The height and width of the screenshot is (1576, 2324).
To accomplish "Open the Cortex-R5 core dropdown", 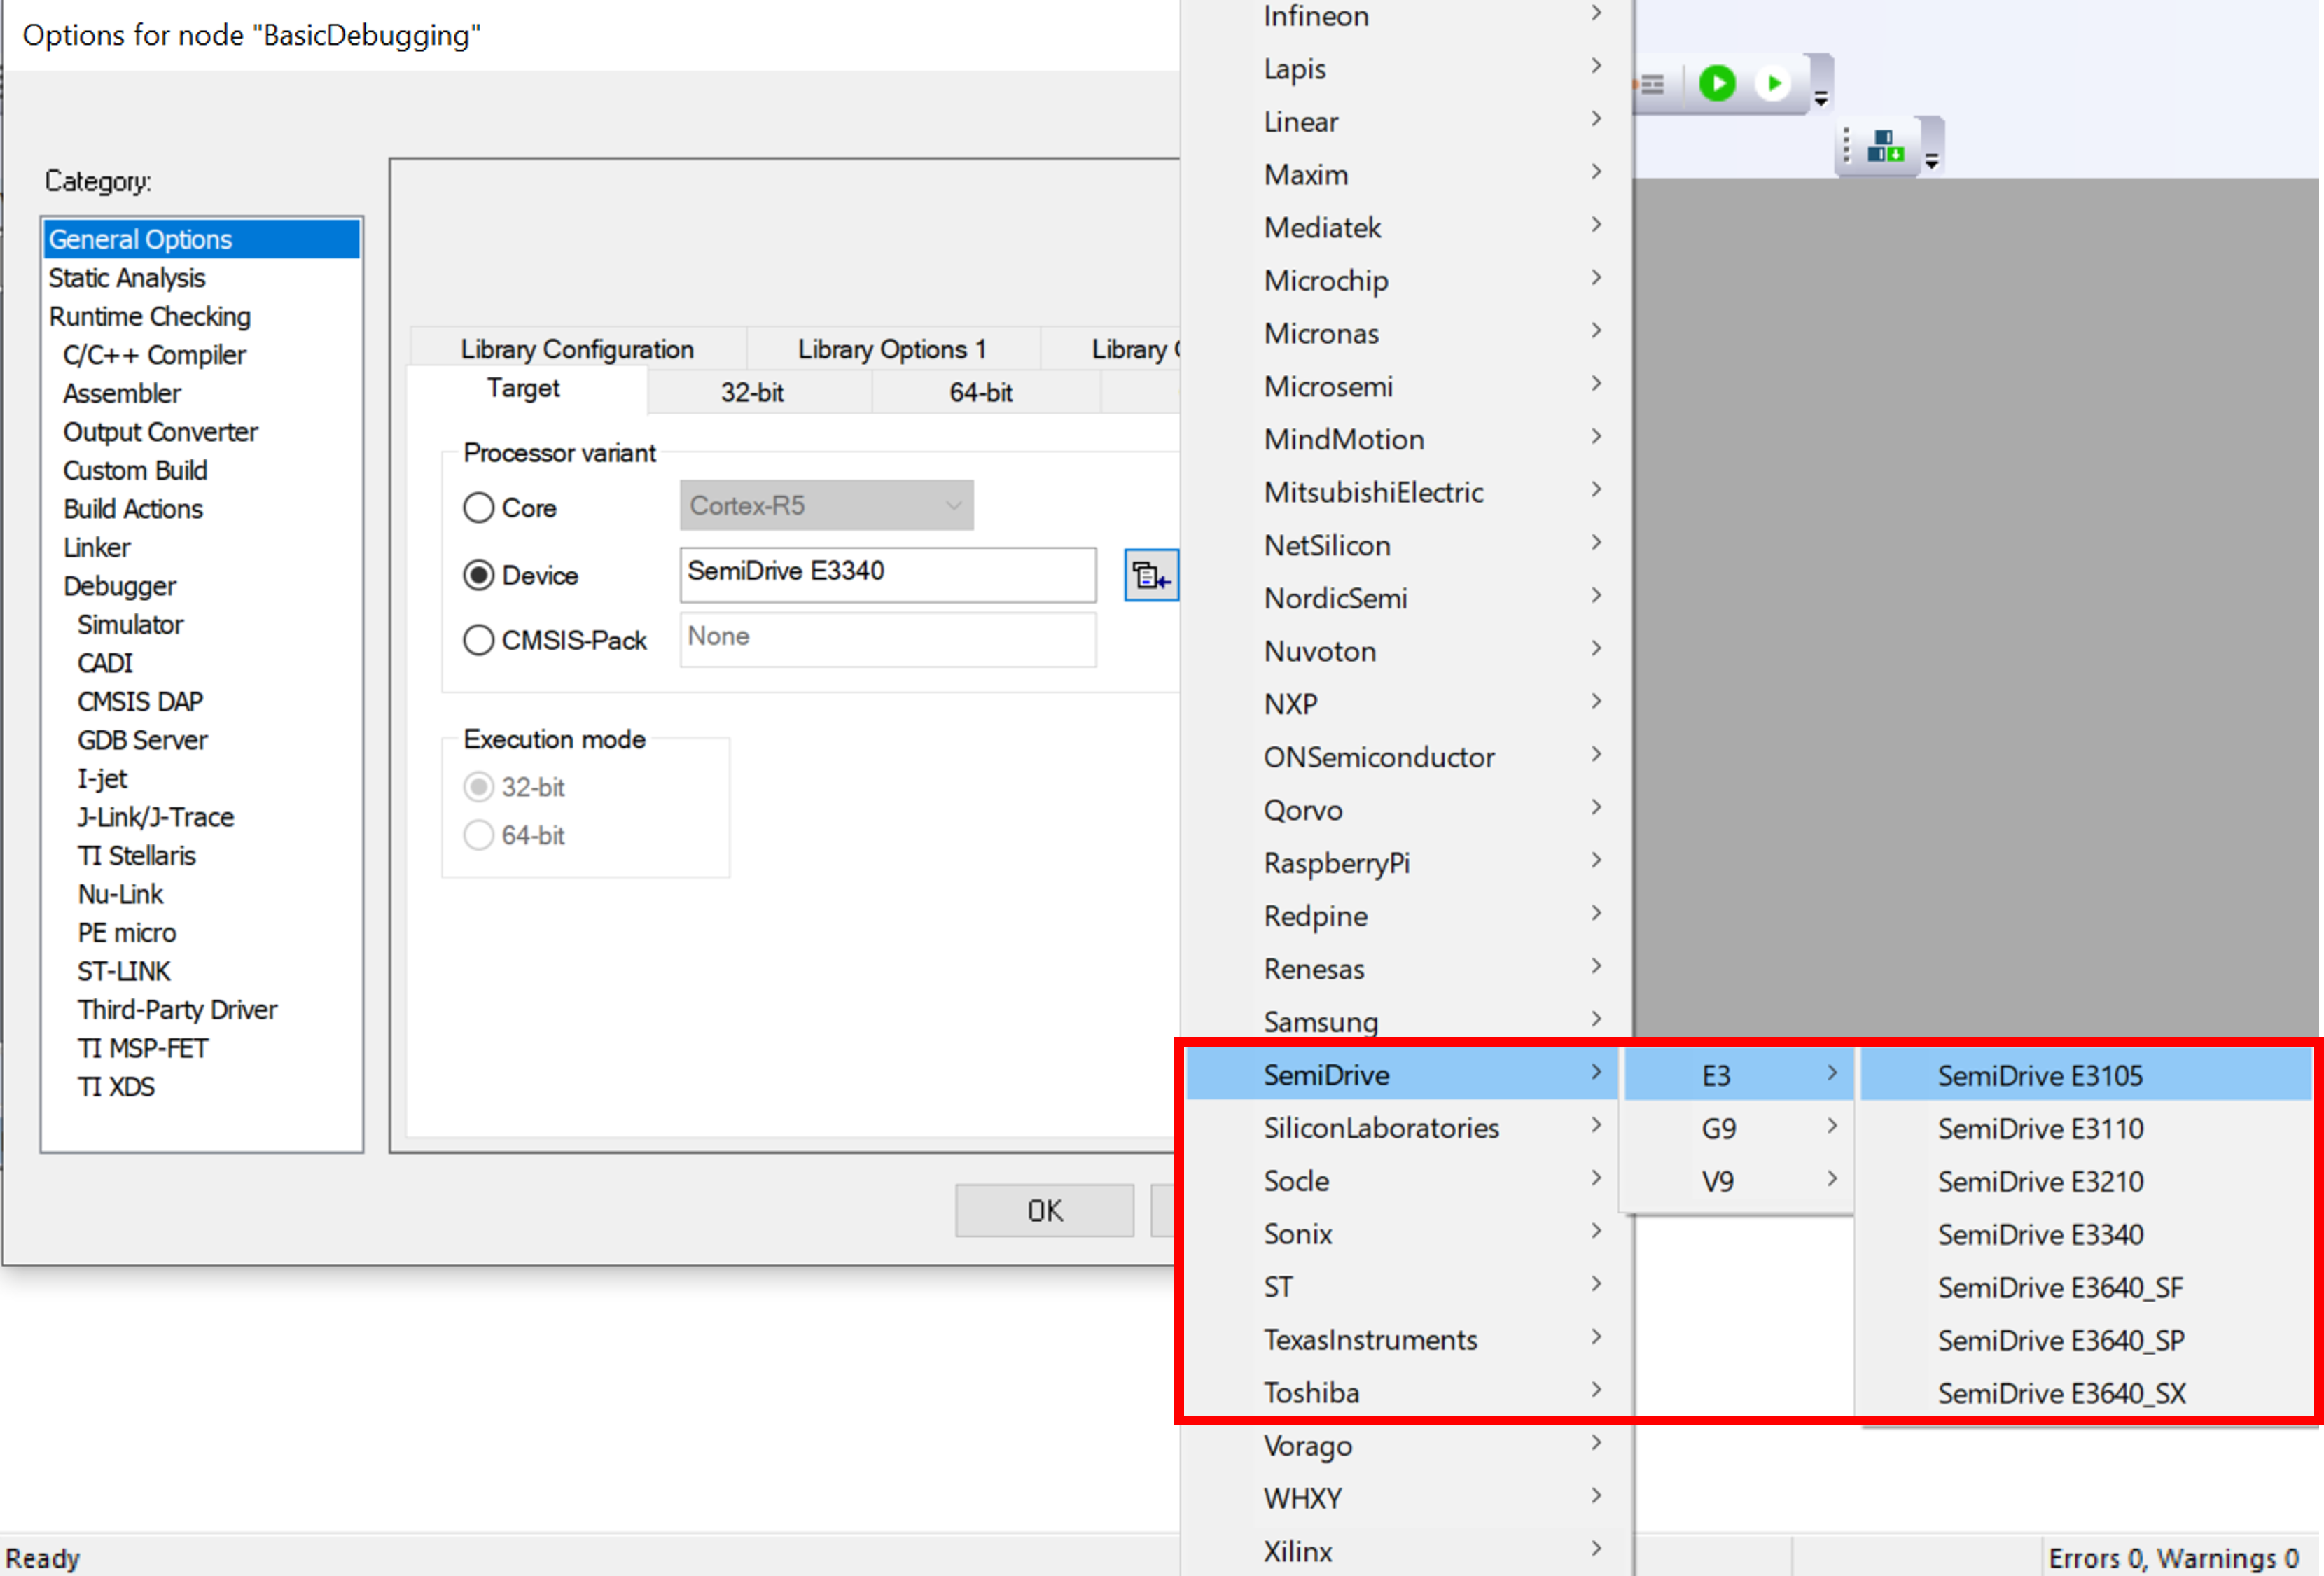I will [826, 506].
